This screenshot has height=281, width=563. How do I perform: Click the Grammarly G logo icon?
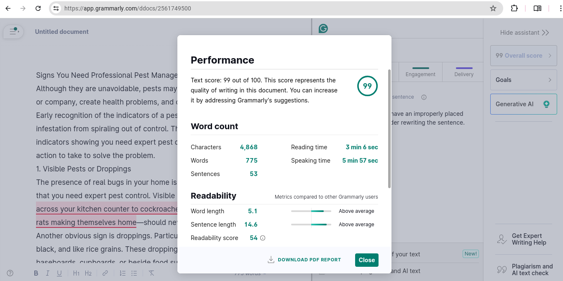[x=323, y=28]
